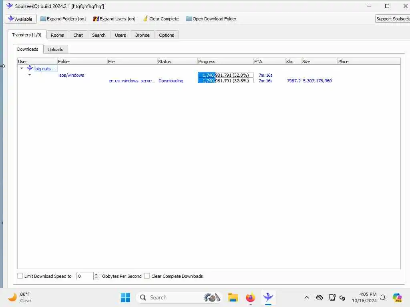Sort by ETA column header

tap(269, 61)
